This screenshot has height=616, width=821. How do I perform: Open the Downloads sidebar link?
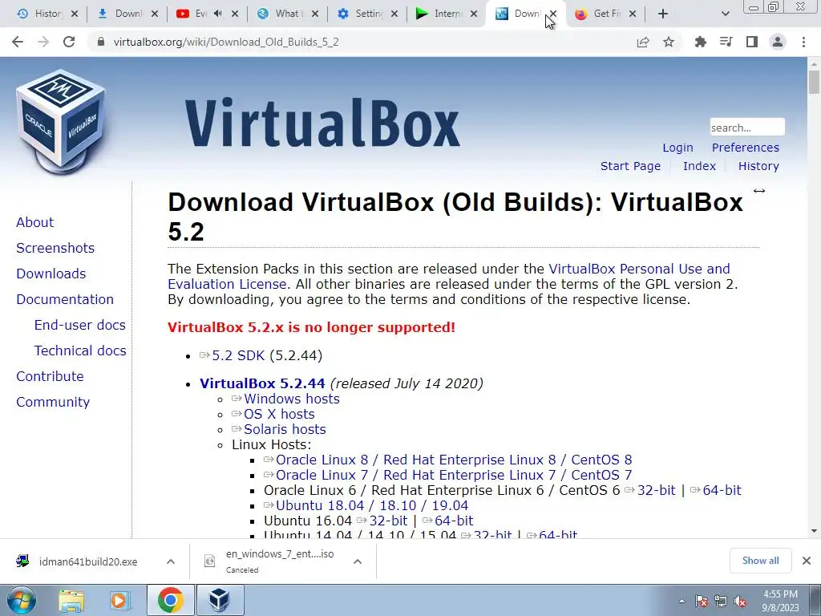pyautogui.click(x=51, y=274)
